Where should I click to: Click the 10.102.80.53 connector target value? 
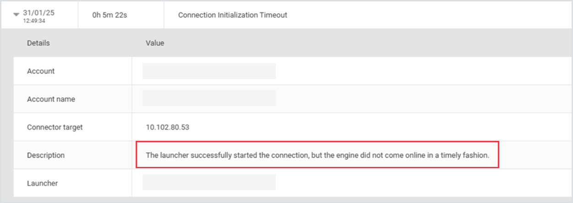[x=167, y=127]
